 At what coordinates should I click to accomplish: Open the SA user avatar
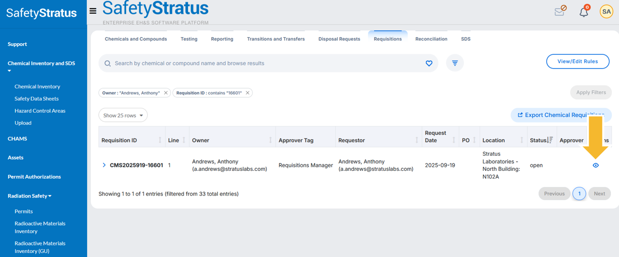606,12
